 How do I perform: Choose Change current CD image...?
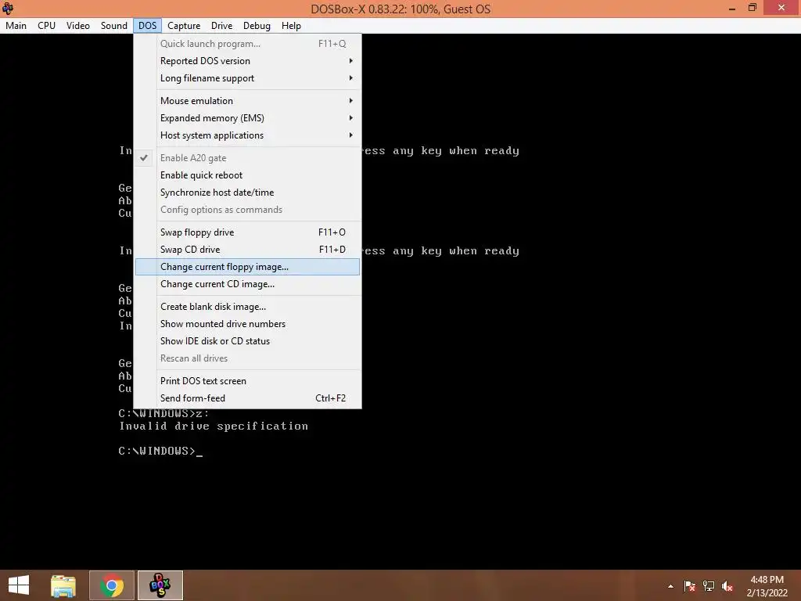point(247,284)
